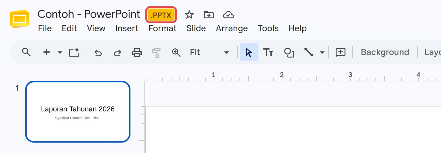Click the redo arrow icon

tap(117, 53)
